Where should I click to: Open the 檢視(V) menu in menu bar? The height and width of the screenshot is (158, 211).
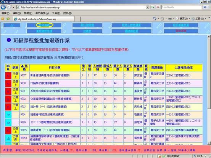pyautogui.click(x=28, y=13)
